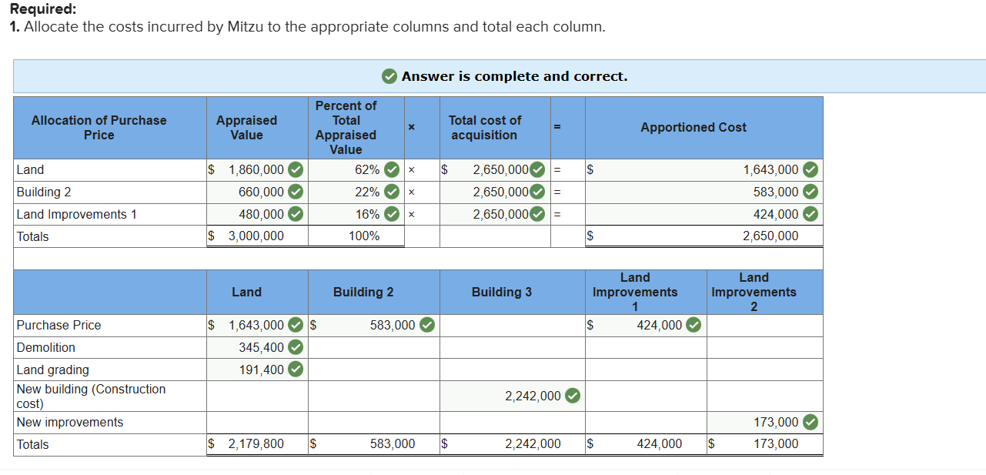Click the checkmark next to 173,000 new improvements
The height and width of the screenshot is (475, 986).
(x=810, y=422)
